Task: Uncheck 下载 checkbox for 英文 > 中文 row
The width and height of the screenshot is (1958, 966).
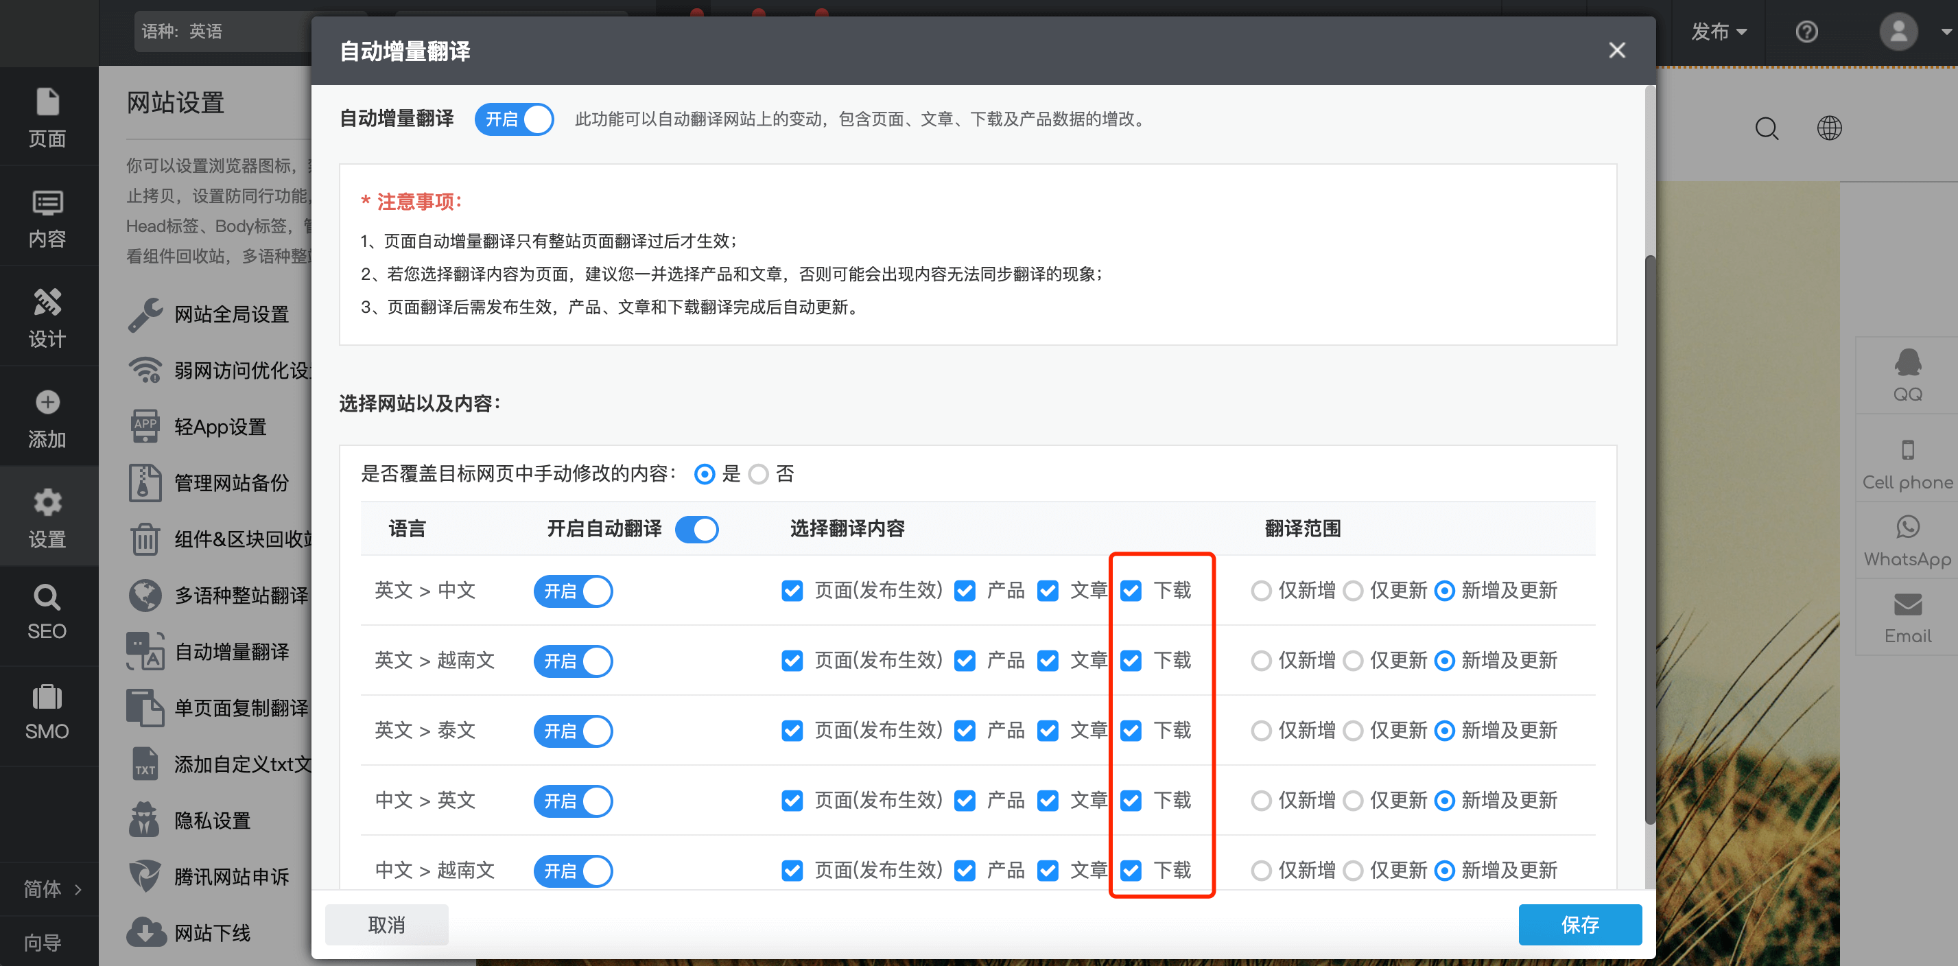Action: 1131,591
